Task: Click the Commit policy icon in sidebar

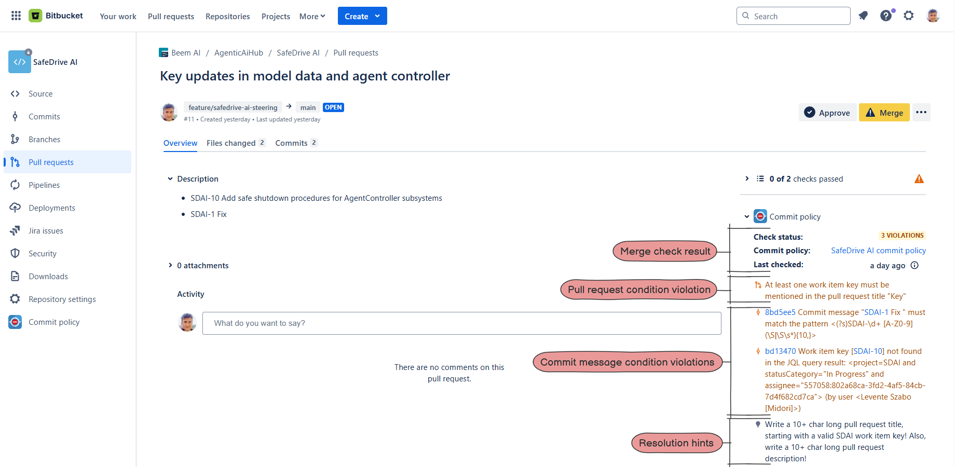Action: coord(15,322)
